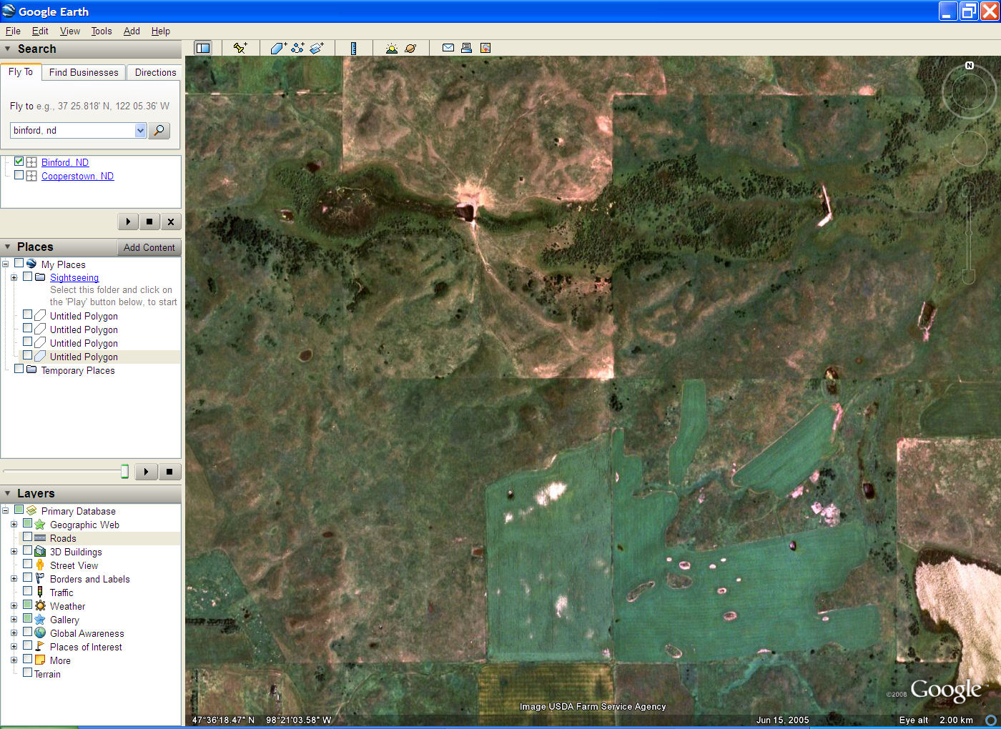Image resolution: width=1001 pixels, height=729 pixels.
Task: Check the first Untitled Polygon checkbox
Action: [27, 314]
